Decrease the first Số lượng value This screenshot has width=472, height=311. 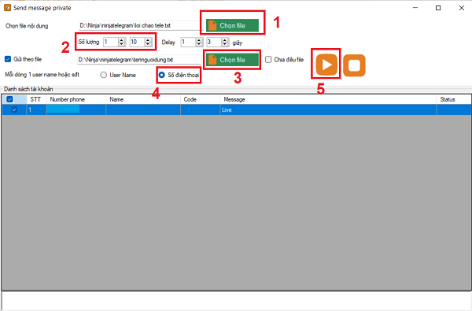pos(122,44)
